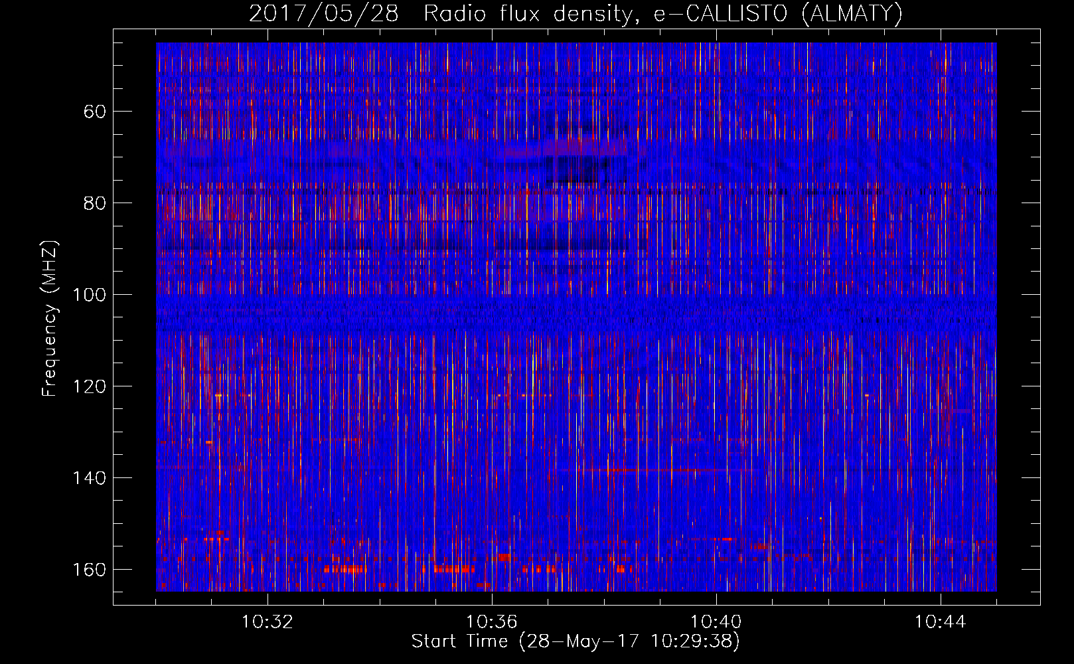Click the 10:40 time tick label
The width and height of the screenshot is (1074, 664).
point(716,622)
